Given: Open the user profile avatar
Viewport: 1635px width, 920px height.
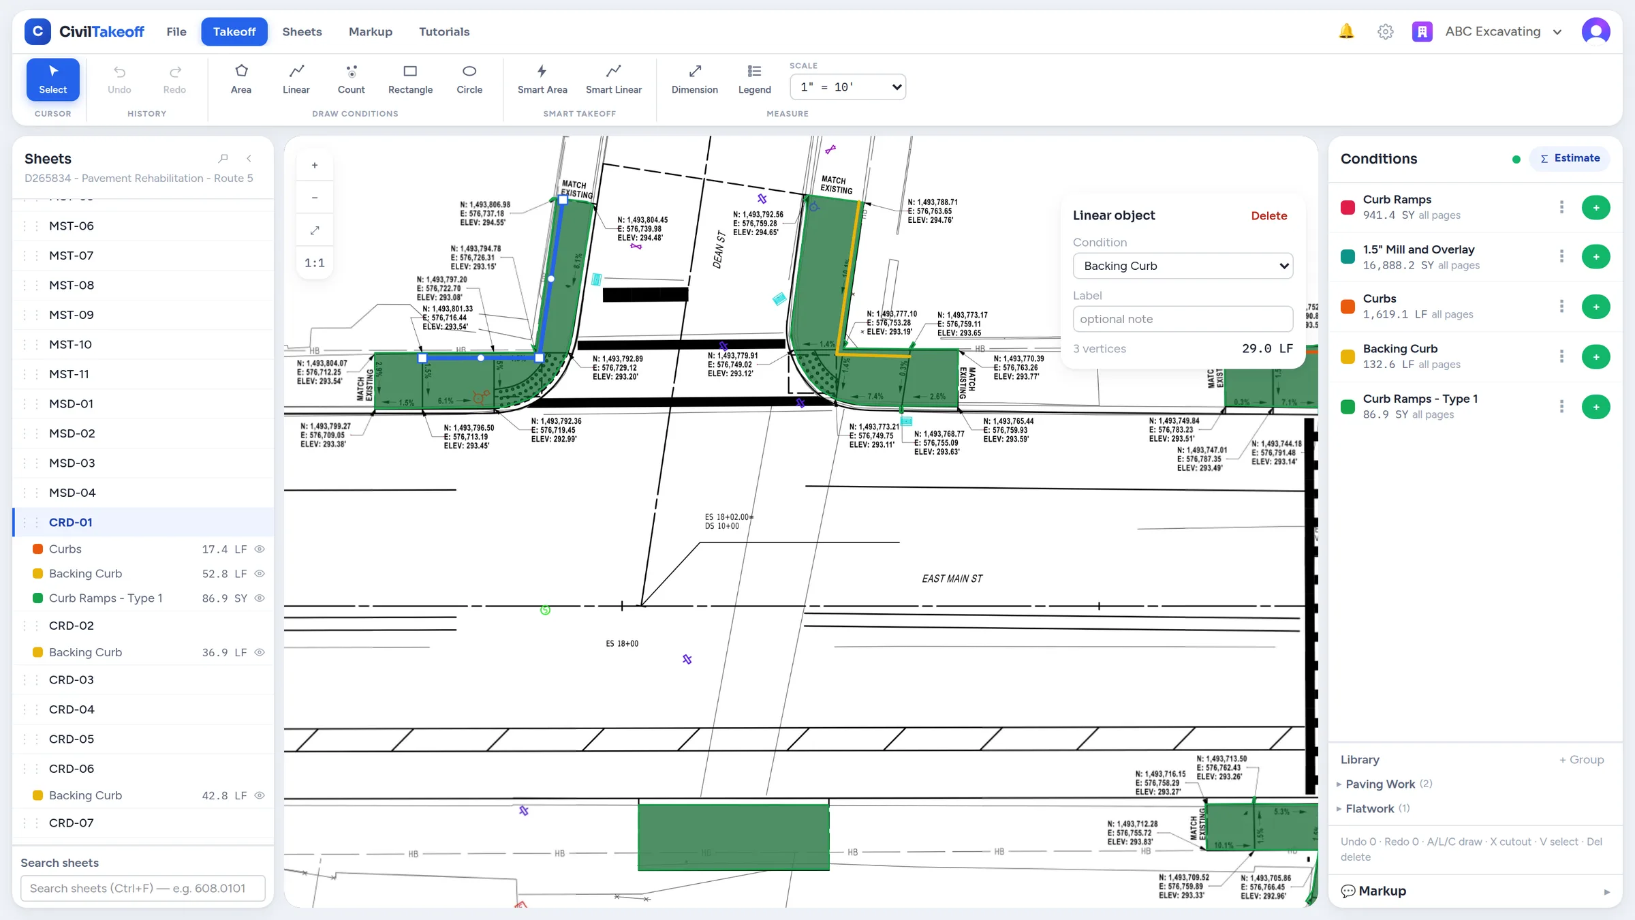Looking at the screenshot, I should 1595,31.
